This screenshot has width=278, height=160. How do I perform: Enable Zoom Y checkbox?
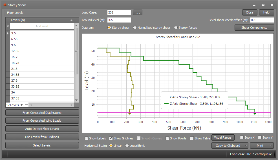coord(260,137)
